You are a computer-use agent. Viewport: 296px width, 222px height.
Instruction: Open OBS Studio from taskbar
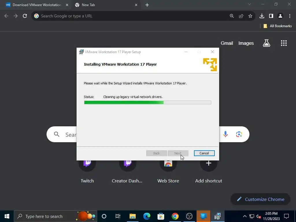coord(189,216)
